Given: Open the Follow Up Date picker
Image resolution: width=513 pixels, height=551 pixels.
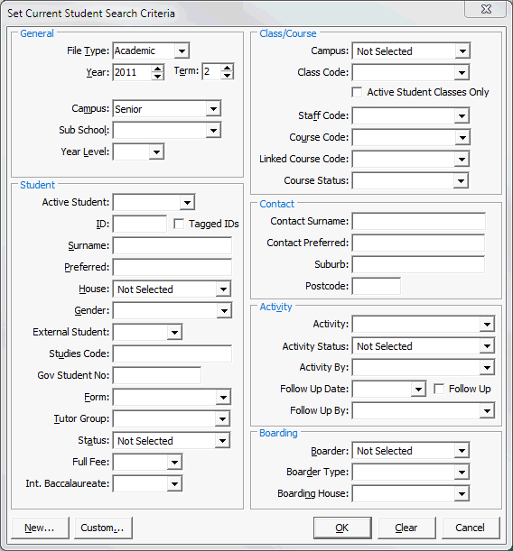Looking at the screenshot, I should 418,389.
